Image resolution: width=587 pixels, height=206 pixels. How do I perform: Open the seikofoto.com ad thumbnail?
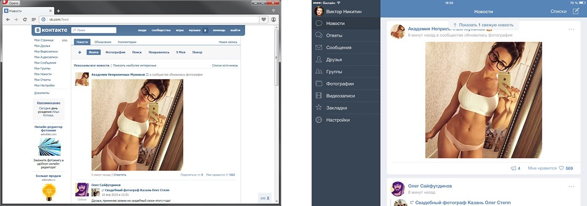(x=50, y=147)
